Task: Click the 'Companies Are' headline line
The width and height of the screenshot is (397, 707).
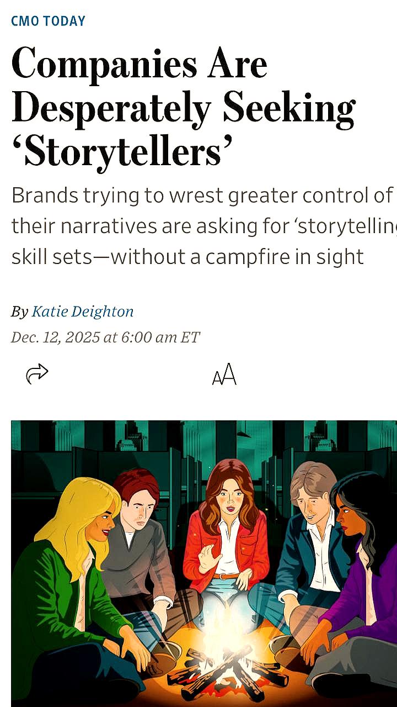Action: [140, 64]
